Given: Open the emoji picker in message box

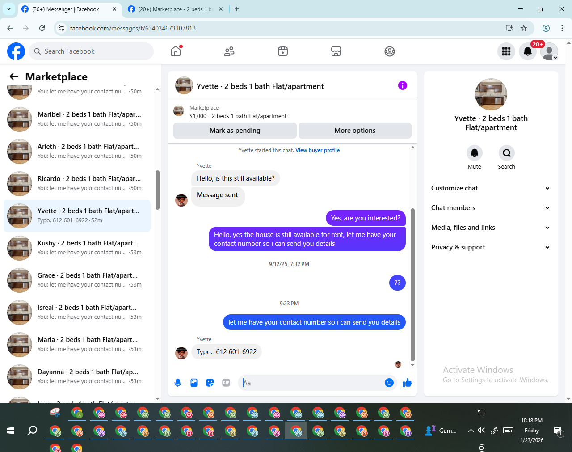Looking at the screenshot, I should coord(389,383).
